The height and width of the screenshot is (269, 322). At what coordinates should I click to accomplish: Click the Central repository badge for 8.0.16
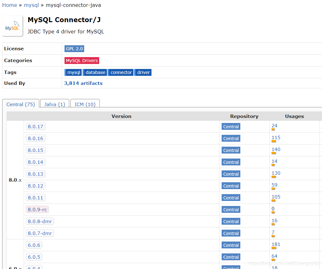click(x=231, y=139)
